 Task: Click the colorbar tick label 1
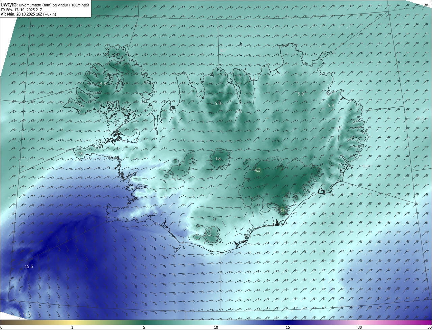[x=72, y=327]
